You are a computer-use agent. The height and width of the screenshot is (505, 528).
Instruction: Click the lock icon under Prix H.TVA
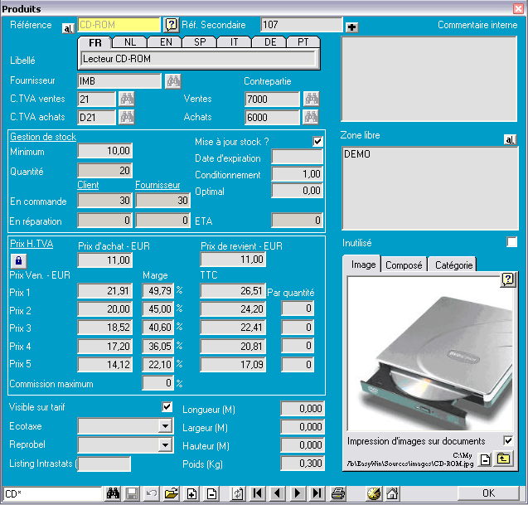click(18, 260)
